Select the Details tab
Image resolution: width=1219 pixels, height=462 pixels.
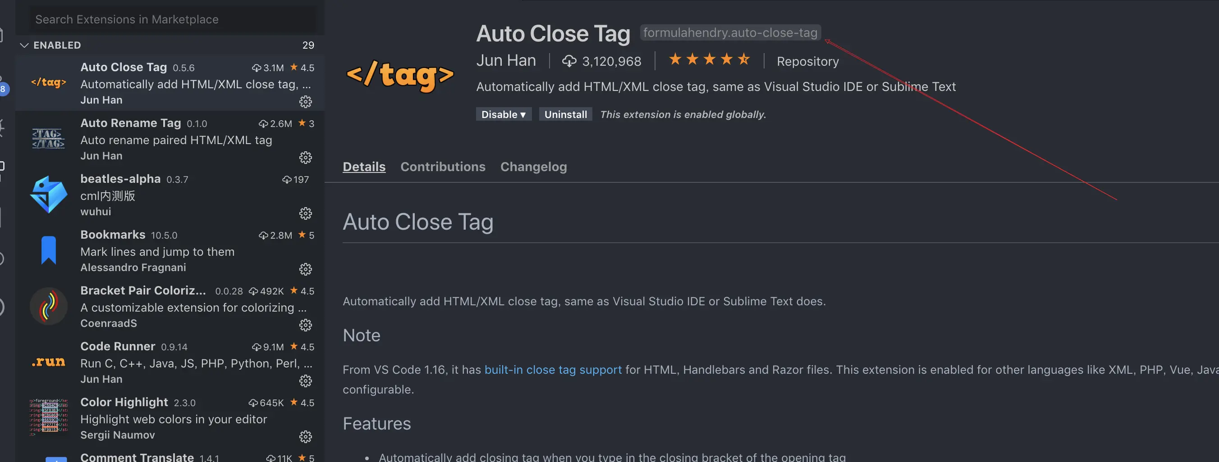pyautogui.click(x=364, y=167)
